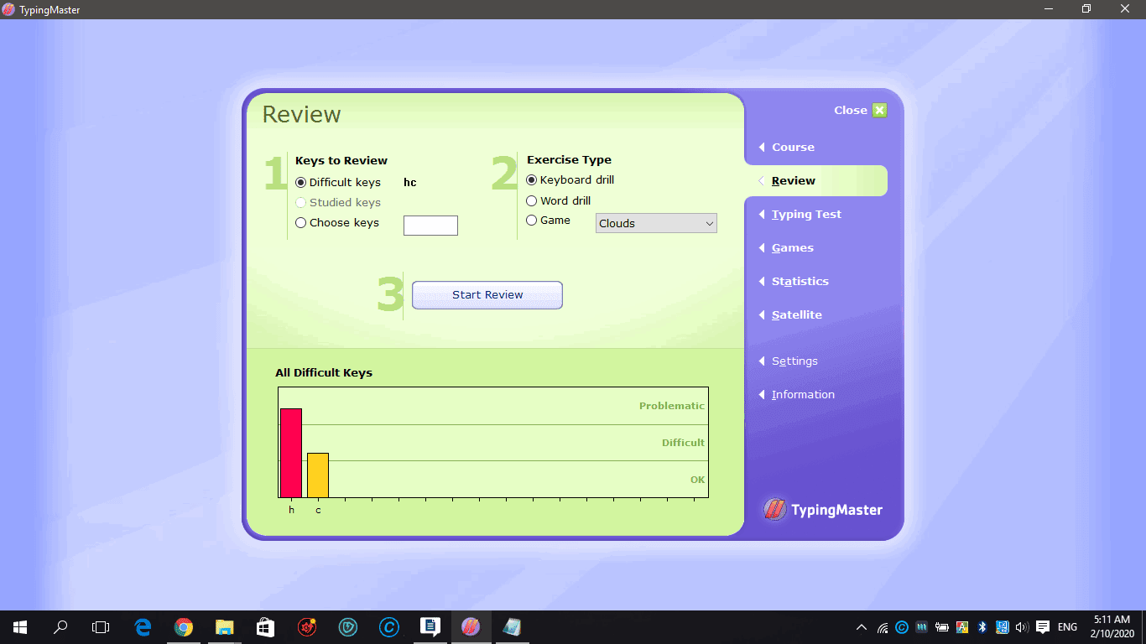Open File Explorer from taskbar
This screenshot has height=644, width=1146.
224,626
